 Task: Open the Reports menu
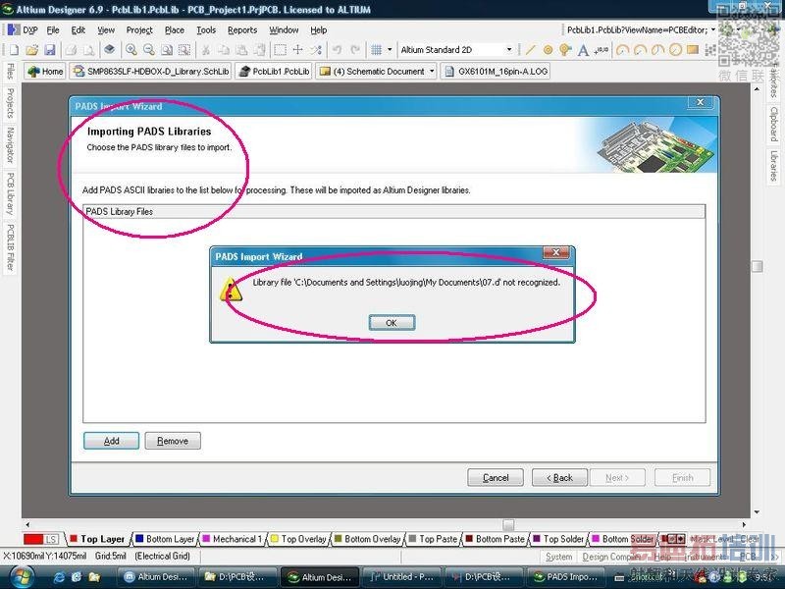[x=242, y=30]
